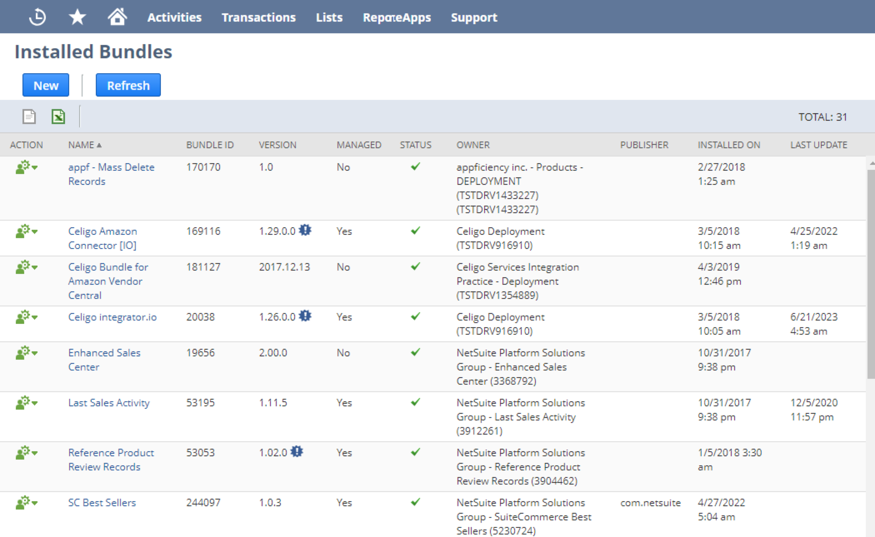Sort table by Last Update column header
This screenshot has width=875, height=537.
(x=819, y=145)
